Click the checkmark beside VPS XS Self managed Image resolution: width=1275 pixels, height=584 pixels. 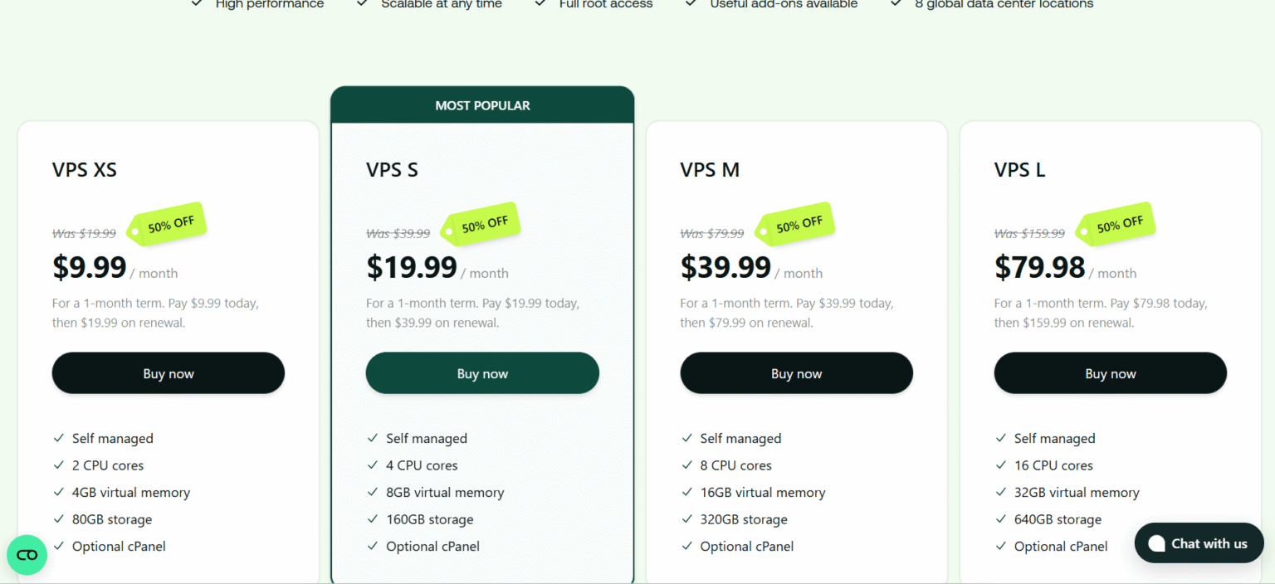(x=59, y=438)
